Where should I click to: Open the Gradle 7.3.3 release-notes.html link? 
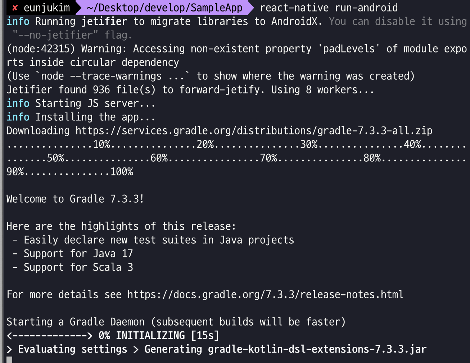[x=265, y=295]
